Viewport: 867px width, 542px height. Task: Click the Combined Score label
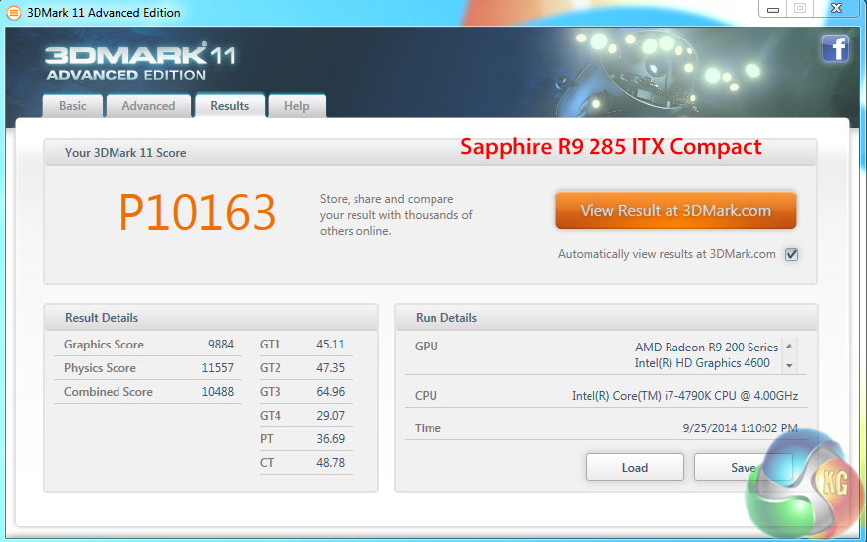click(x=109, y=392)
